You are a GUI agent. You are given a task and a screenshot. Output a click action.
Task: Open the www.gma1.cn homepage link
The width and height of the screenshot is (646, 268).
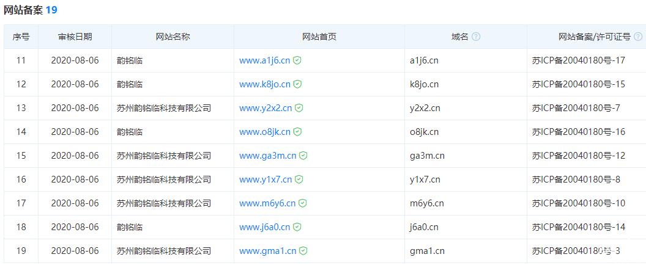pos(267,251)
